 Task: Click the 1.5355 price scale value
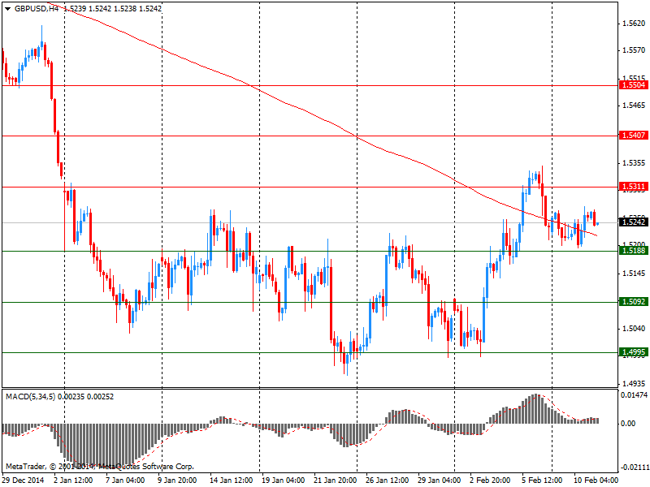click(635, 163)
